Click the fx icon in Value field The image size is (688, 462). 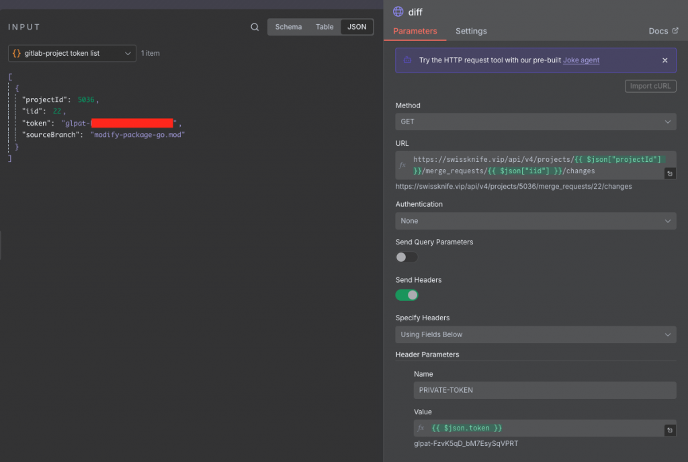[x=421, y=428]
